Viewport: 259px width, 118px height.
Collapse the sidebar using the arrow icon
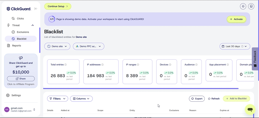[36, 9]
